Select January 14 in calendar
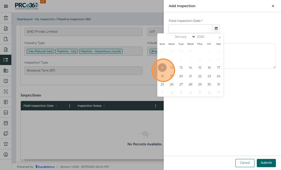Screen dimensions: 281x170 point(190,68)
